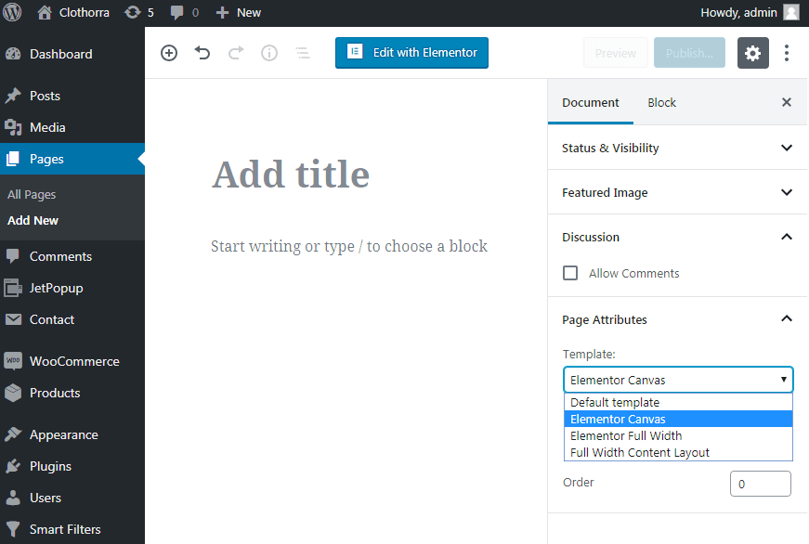Choose Default template from the list
This screenshot has width=809, height=544.
615,402
